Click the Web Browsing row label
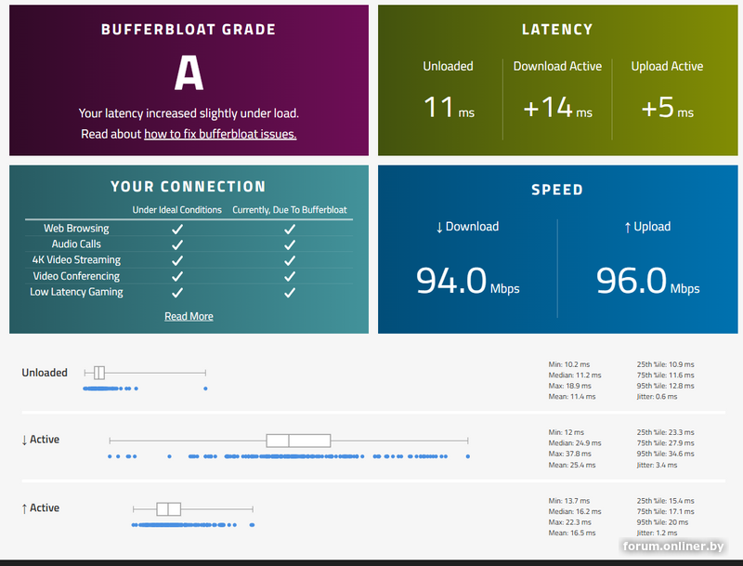This screenshot has width=743, height=566. coord(76,229)
